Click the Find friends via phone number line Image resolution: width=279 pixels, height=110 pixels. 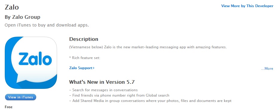(x=119, y=95)
